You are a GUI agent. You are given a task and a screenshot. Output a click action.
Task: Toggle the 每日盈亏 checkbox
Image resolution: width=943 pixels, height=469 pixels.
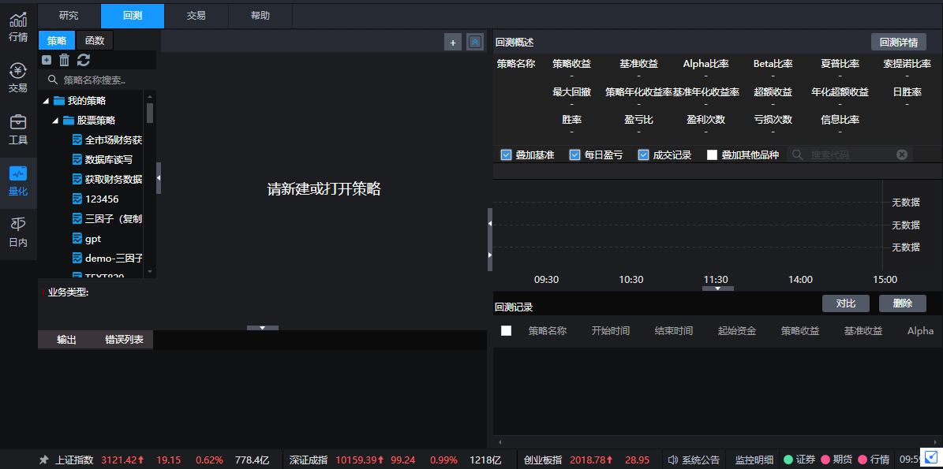pos(575,154)
